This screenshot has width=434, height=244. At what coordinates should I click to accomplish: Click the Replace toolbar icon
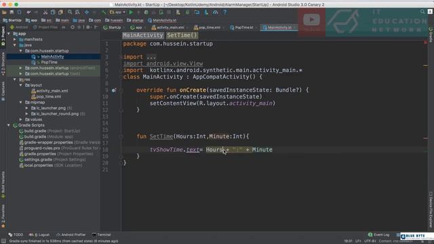coord(77,12)
